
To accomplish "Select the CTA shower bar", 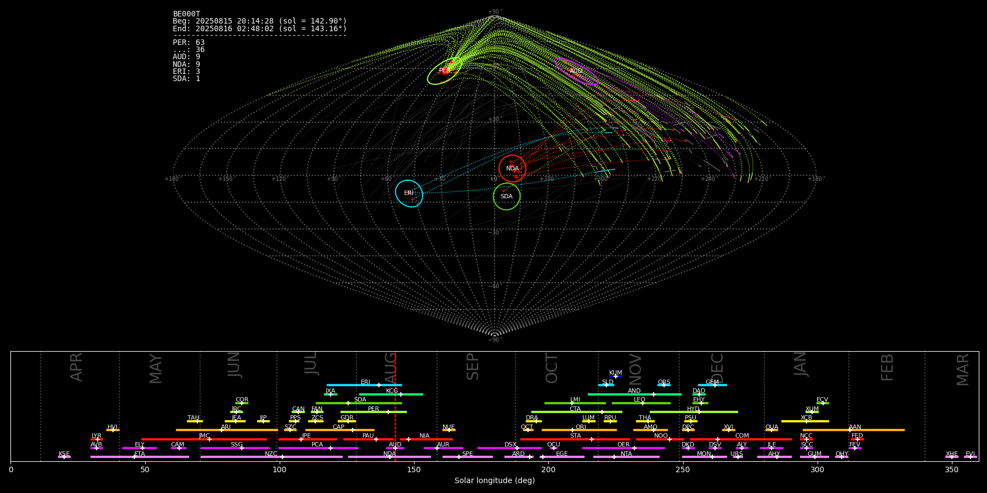I will pyautogui.click(x=577, y=412).
